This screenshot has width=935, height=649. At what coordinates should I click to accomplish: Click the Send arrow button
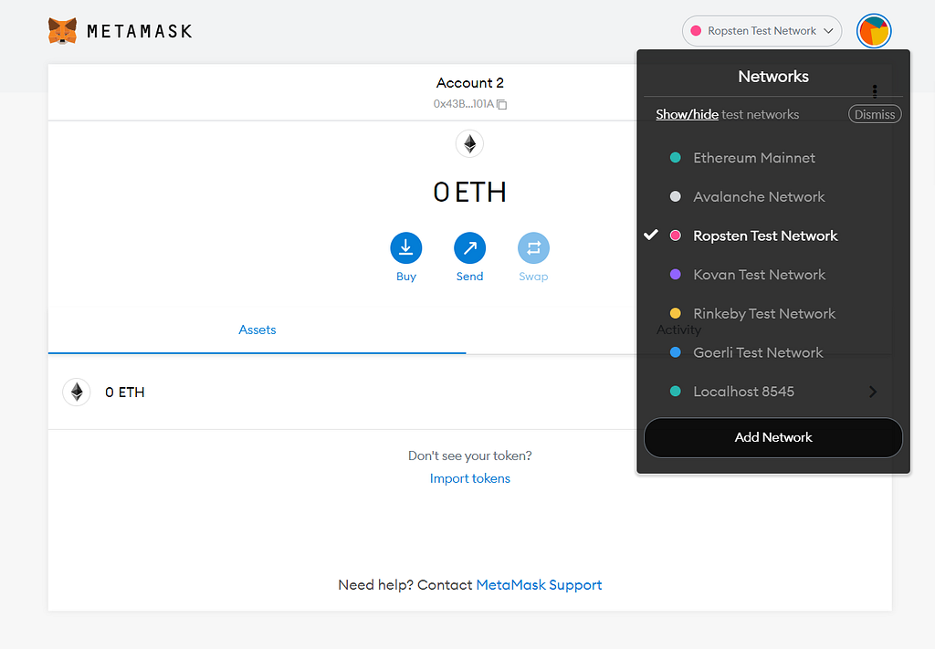pyautogui.click(x=470, y=248)
